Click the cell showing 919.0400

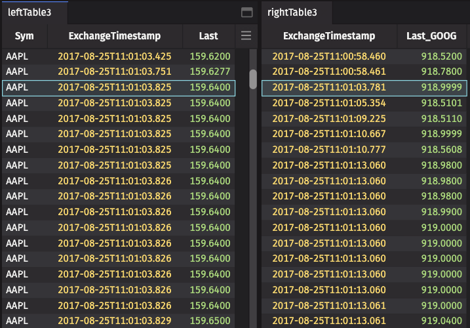[442, 321]
